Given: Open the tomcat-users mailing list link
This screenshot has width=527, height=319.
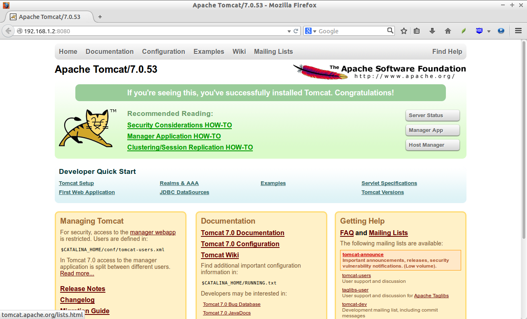Looking at the screenshot, I should click(357, 275).
